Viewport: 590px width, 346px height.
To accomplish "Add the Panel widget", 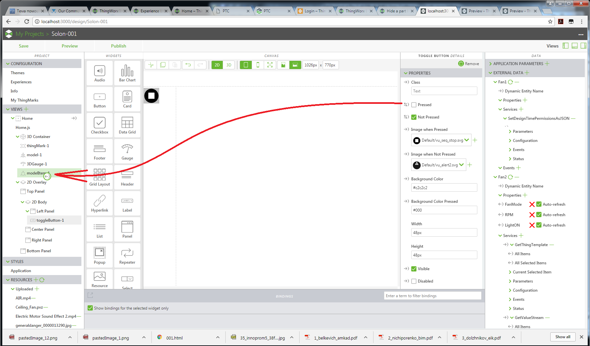I will 127,229.
